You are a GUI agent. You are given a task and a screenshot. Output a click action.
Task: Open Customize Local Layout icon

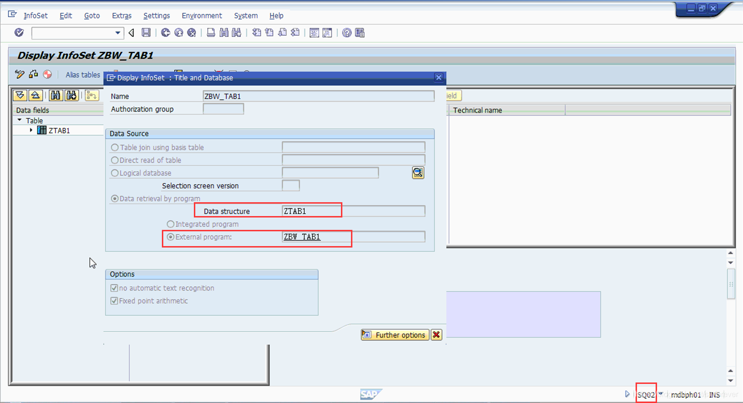(360, 32)
